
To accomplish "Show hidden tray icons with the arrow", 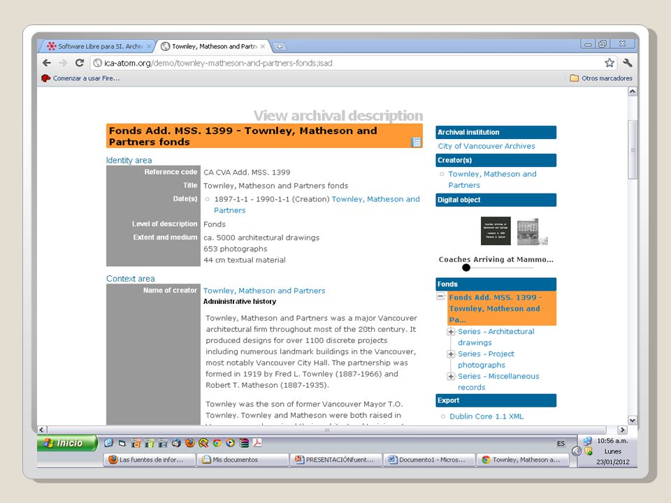I will pyautogui.click(x=577, y=451).
